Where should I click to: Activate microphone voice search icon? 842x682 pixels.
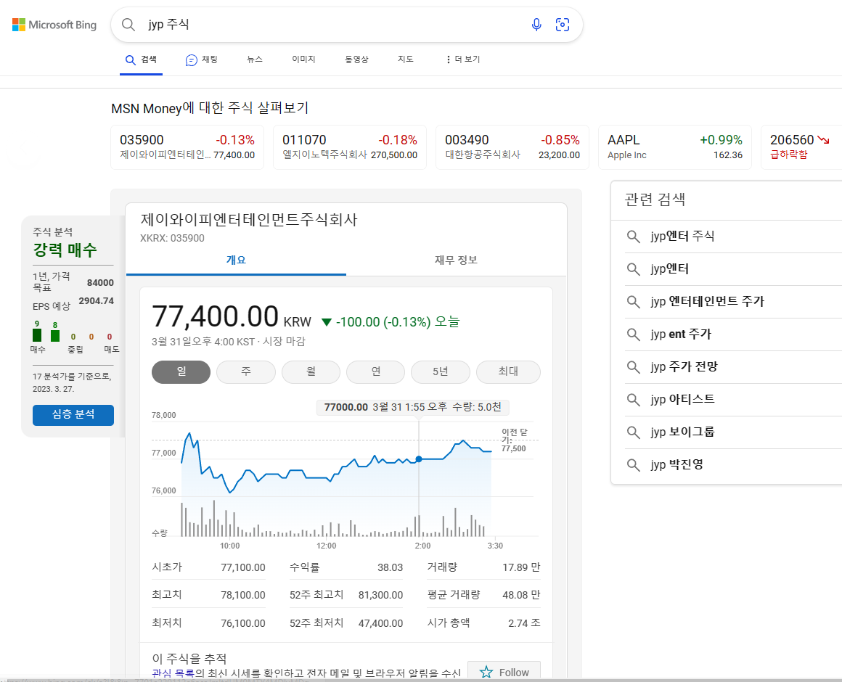coord(536,25)
